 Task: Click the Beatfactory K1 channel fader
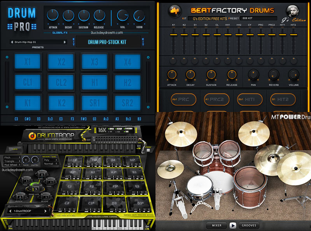click(173, 35)
